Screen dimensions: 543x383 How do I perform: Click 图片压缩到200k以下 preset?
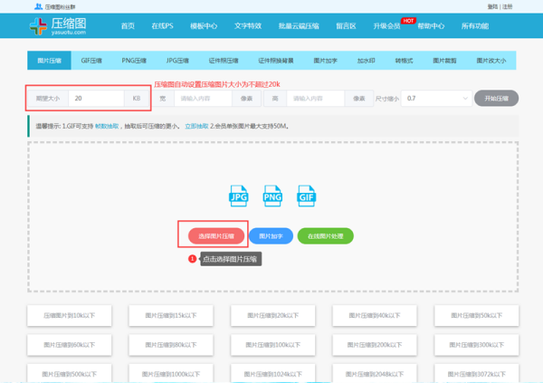coord(375,345)
